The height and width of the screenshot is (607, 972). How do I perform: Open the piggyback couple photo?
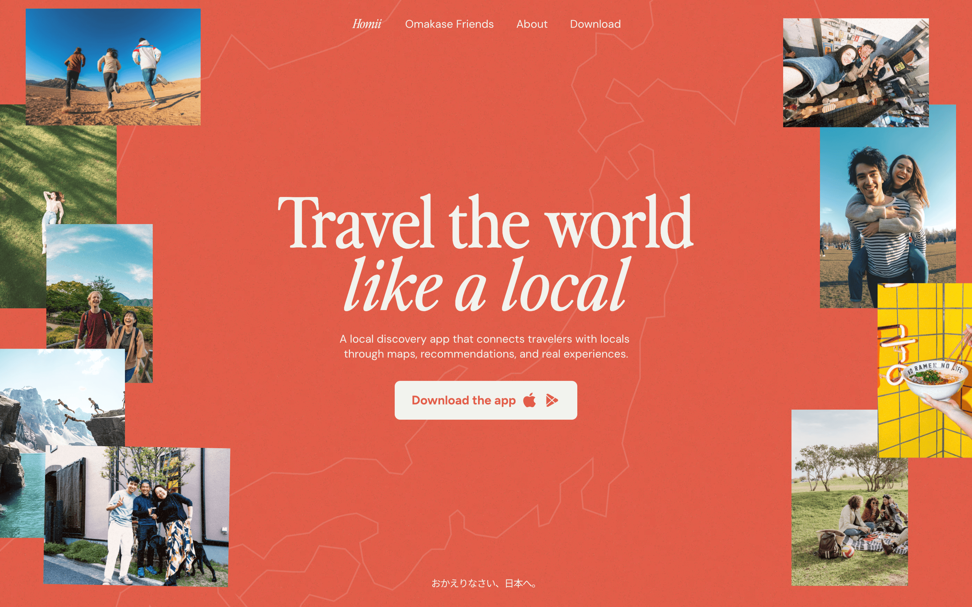888,206
